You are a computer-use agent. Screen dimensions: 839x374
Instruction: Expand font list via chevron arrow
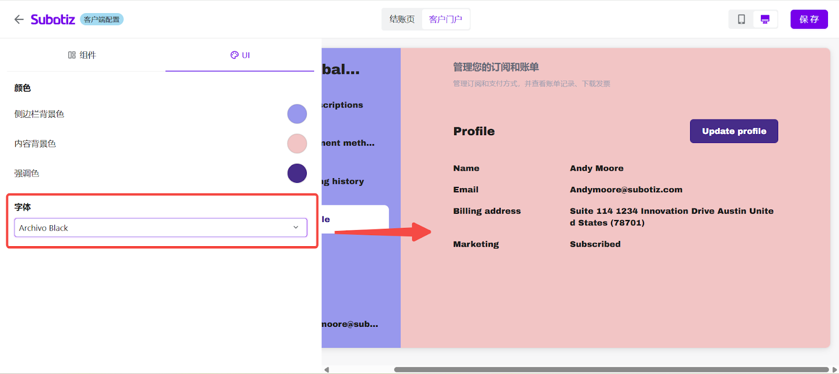pos(296,228)
